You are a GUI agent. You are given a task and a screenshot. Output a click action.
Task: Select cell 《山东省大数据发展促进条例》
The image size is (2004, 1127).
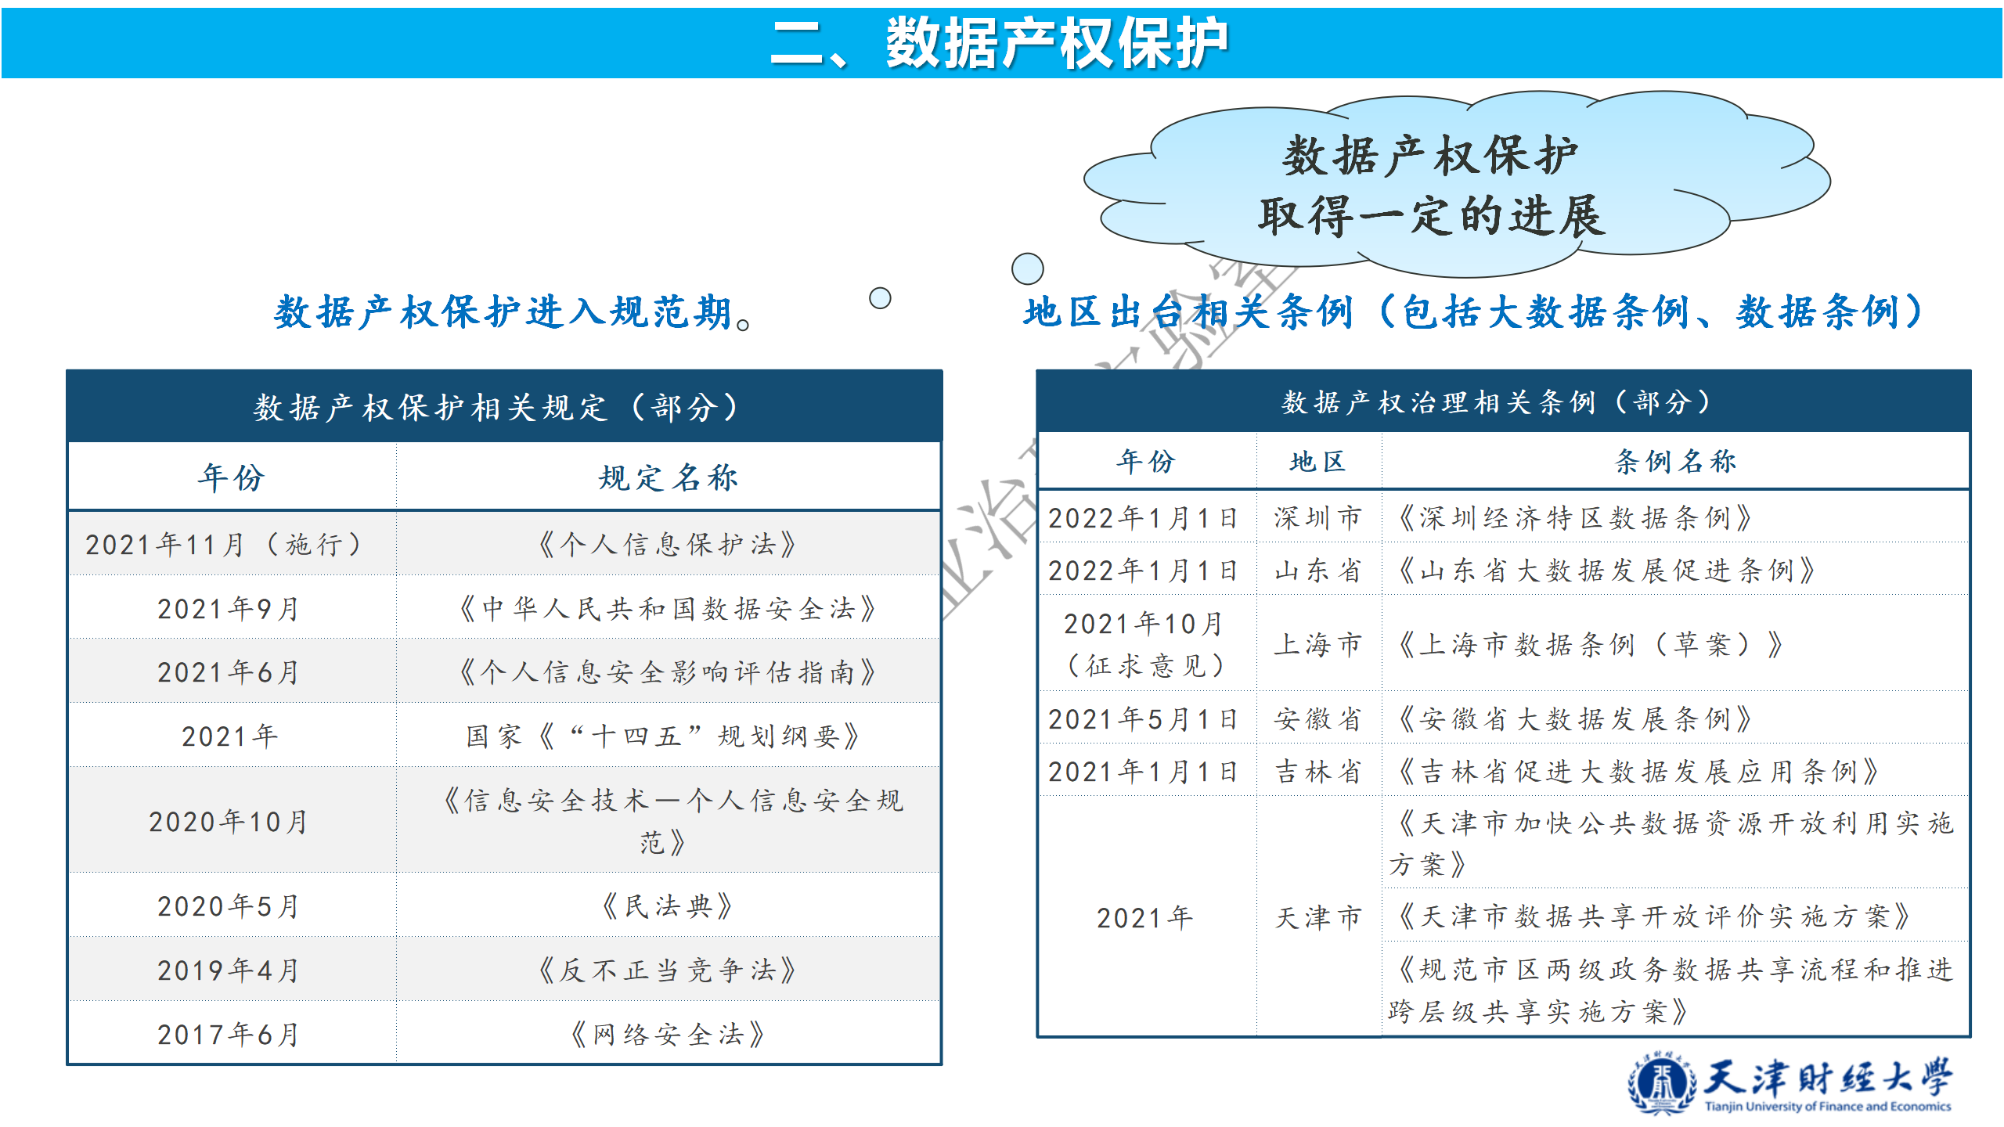1675,570
